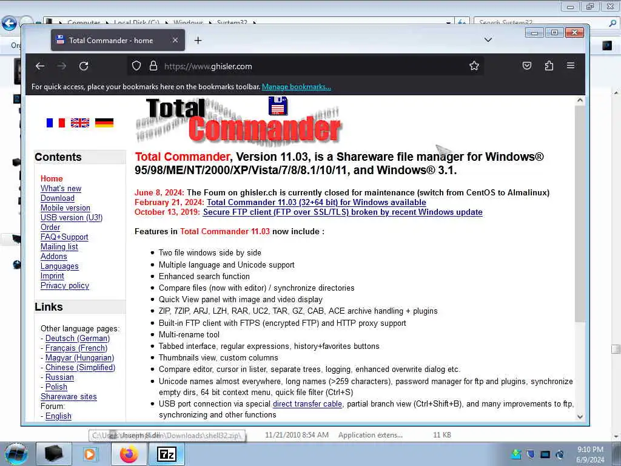Open the Pocket save icon

point(527,66)
